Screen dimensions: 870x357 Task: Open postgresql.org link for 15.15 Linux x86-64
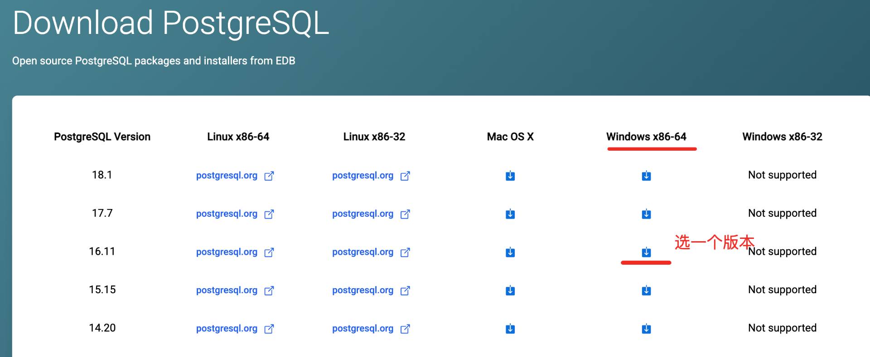click(227, 290)
